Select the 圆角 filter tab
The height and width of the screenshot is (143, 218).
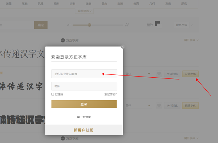click(104, 4)
